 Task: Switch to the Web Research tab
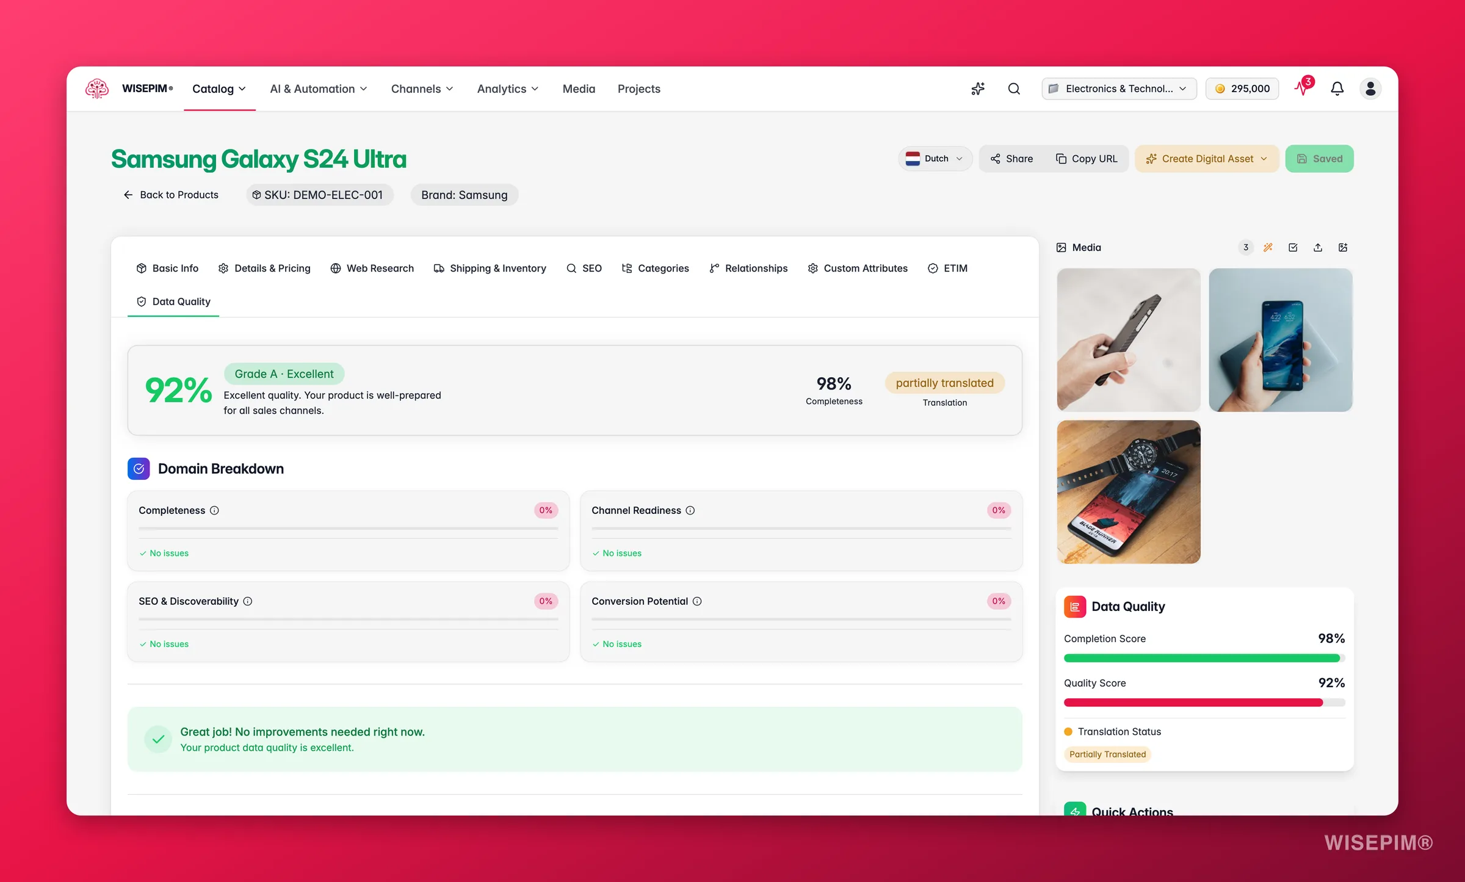coord(372,268)
